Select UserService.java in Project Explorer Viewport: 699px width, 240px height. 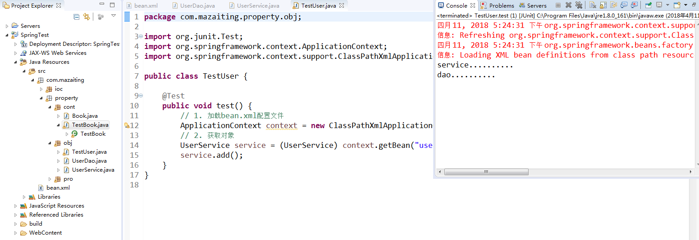point(93,170)
